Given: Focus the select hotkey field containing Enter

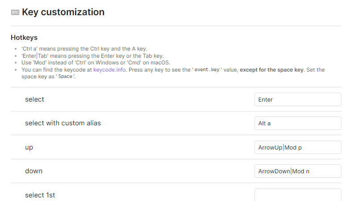Looking at the screenshot, I should tap(298, 99).
